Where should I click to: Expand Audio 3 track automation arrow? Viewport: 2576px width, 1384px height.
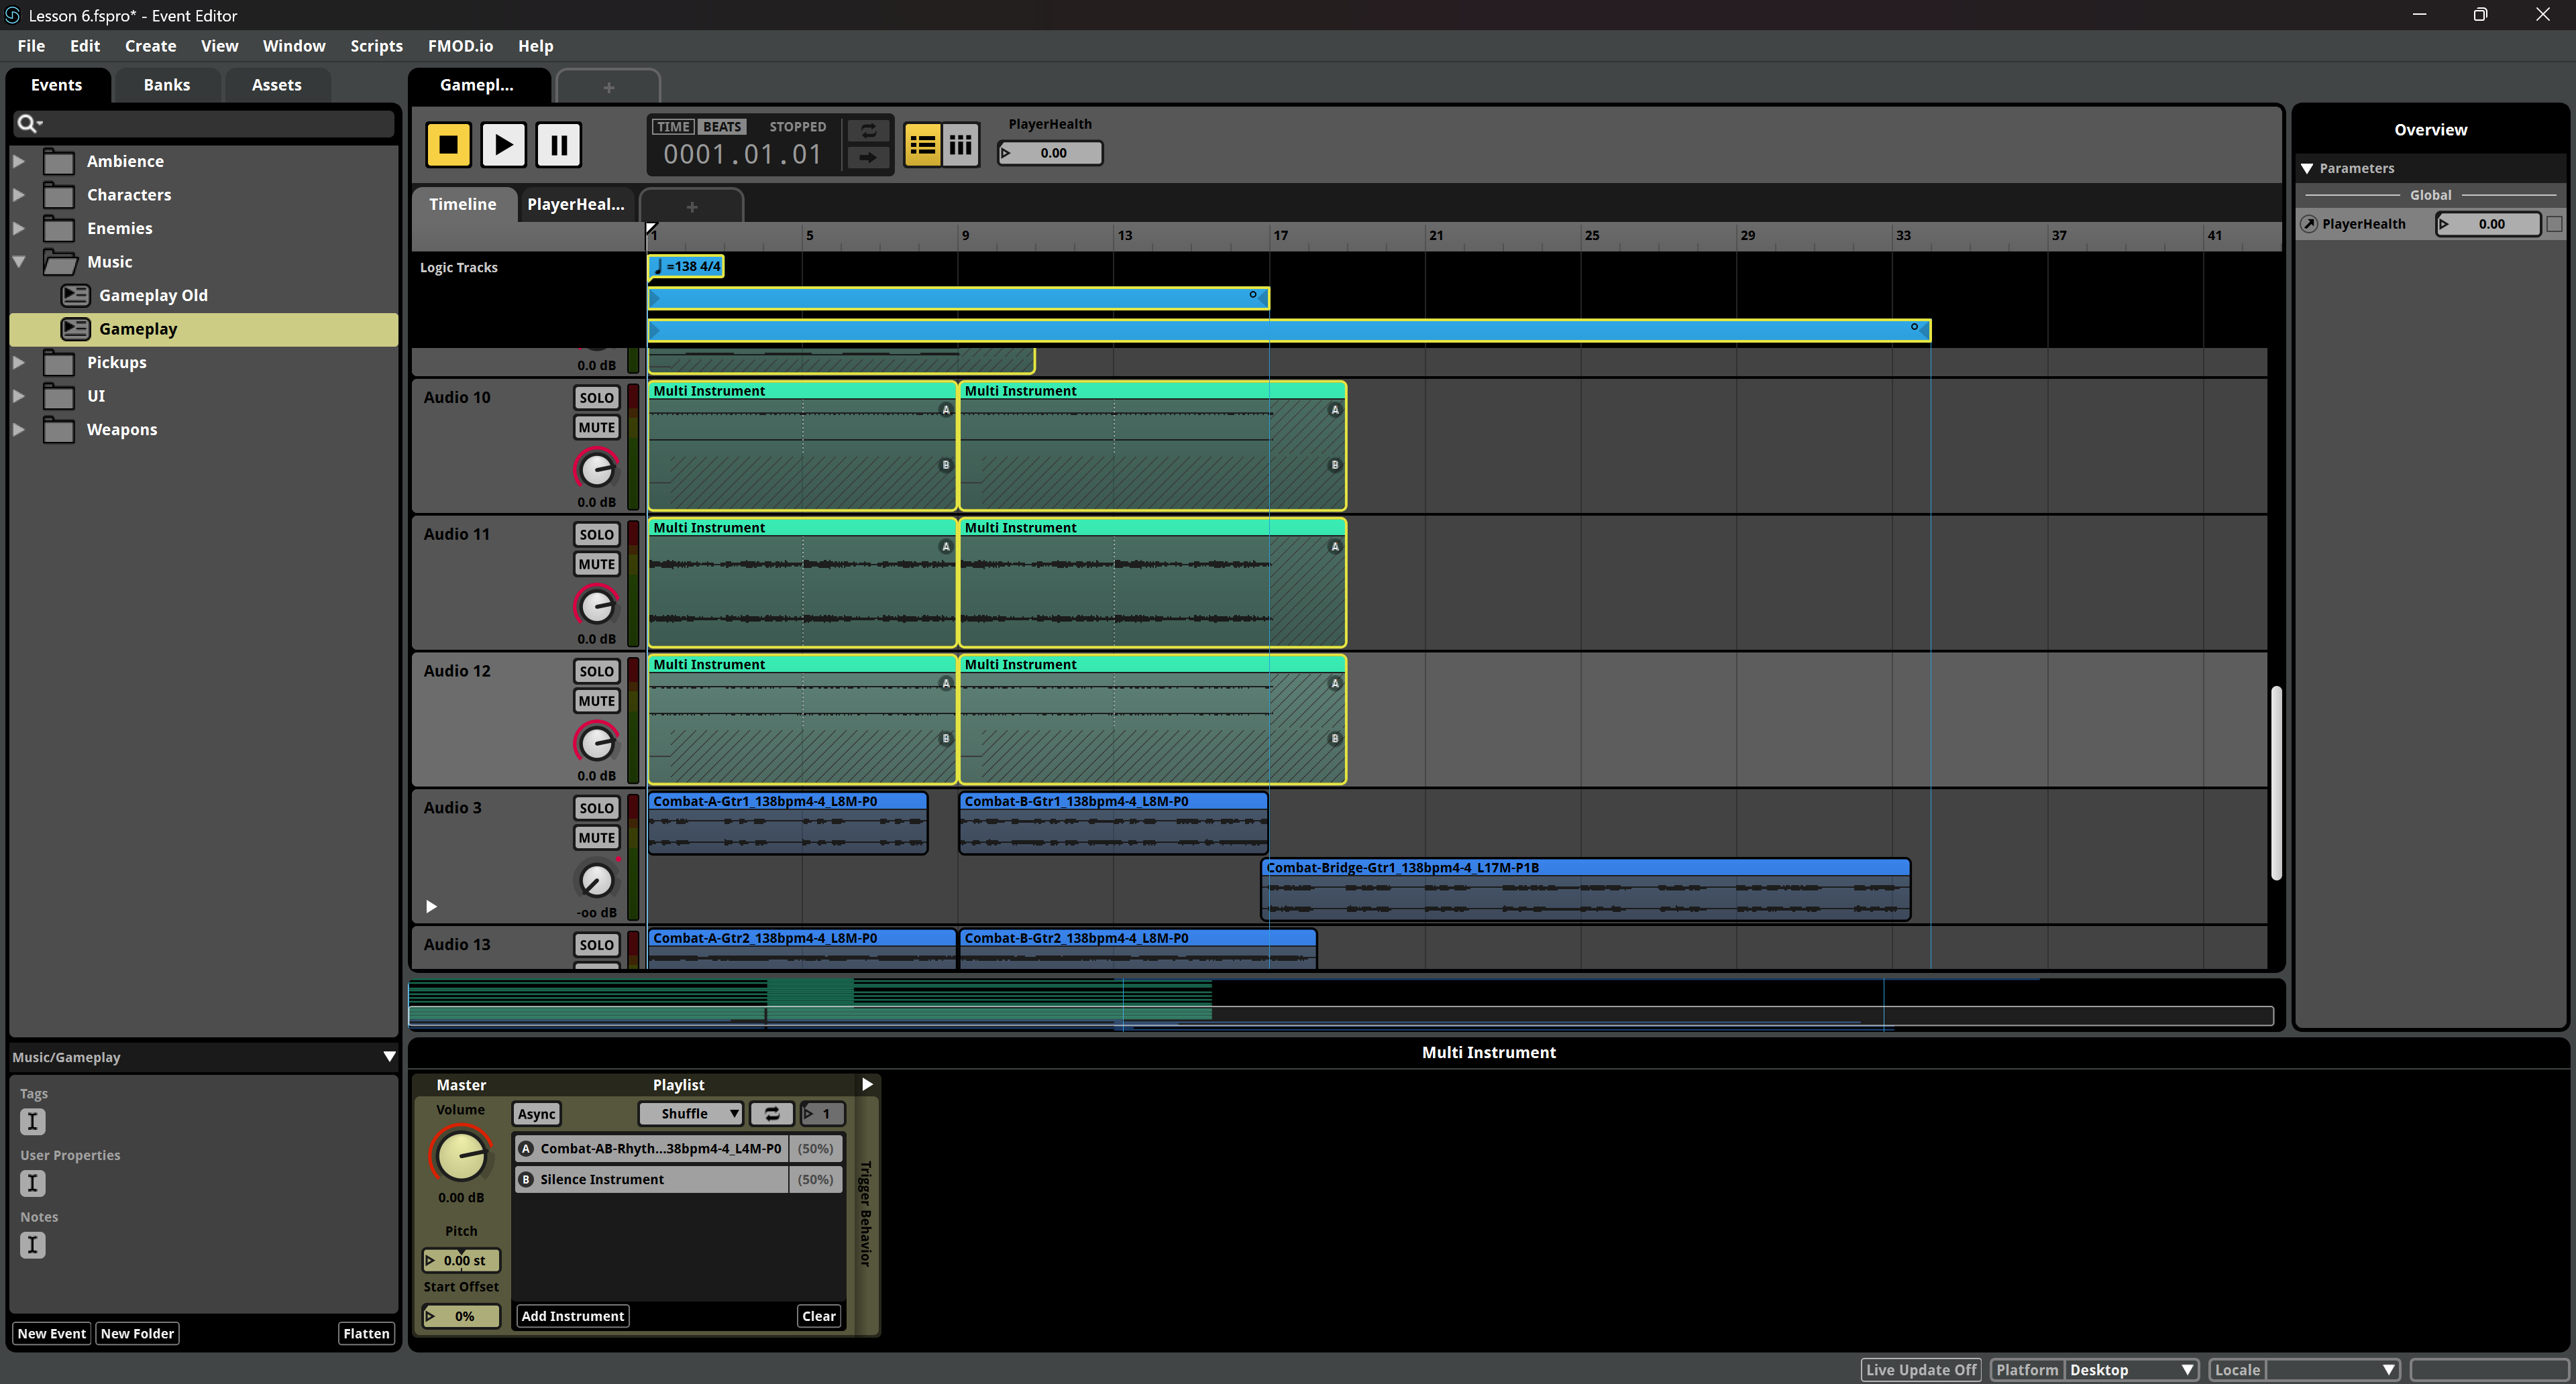coord(431,907)
